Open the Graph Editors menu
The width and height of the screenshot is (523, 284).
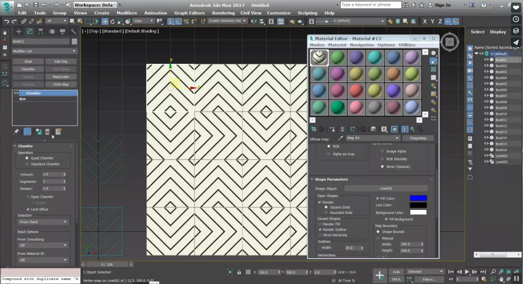(x=190, y=13)
